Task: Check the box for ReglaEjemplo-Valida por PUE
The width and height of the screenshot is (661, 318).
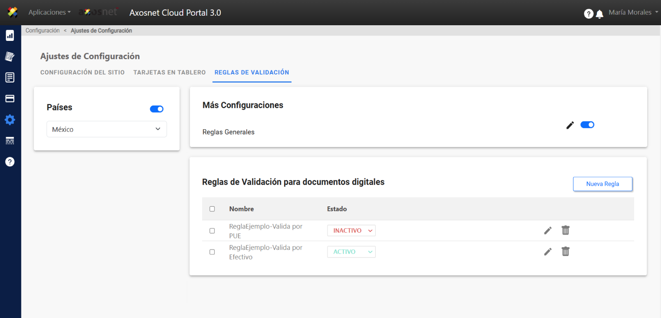Action: point(212,231)
